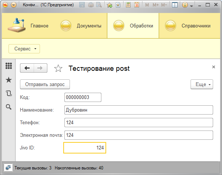Screen dimensions: 222x175
Task: Open the Еще dropdown menu
Action: click(x=202, y=84)
